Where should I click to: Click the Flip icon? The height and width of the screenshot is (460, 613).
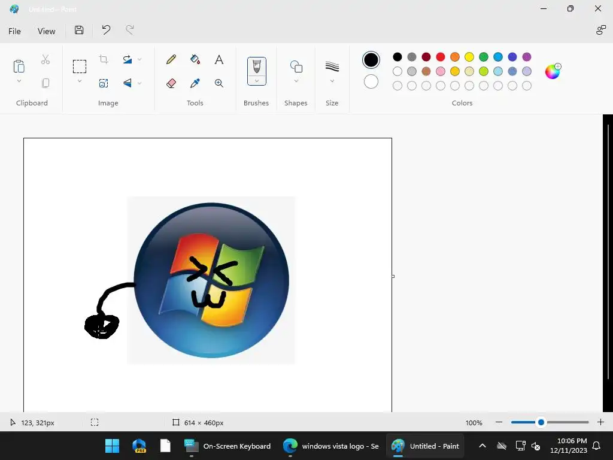[127, 83]
